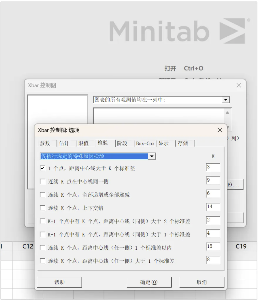
Task: Open the 仅执行选定的特殊原因检验 dropdown
Action: [152, 156]
